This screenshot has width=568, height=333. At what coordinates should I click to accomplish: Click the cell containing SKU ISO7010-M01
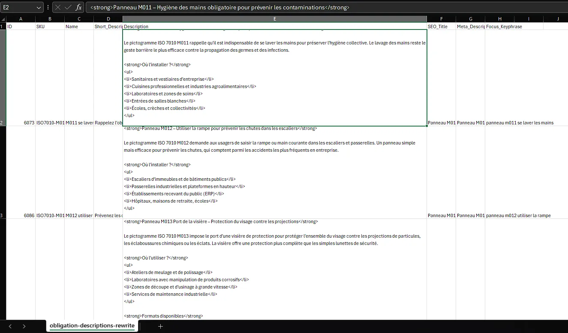click(x=50, y=123)
